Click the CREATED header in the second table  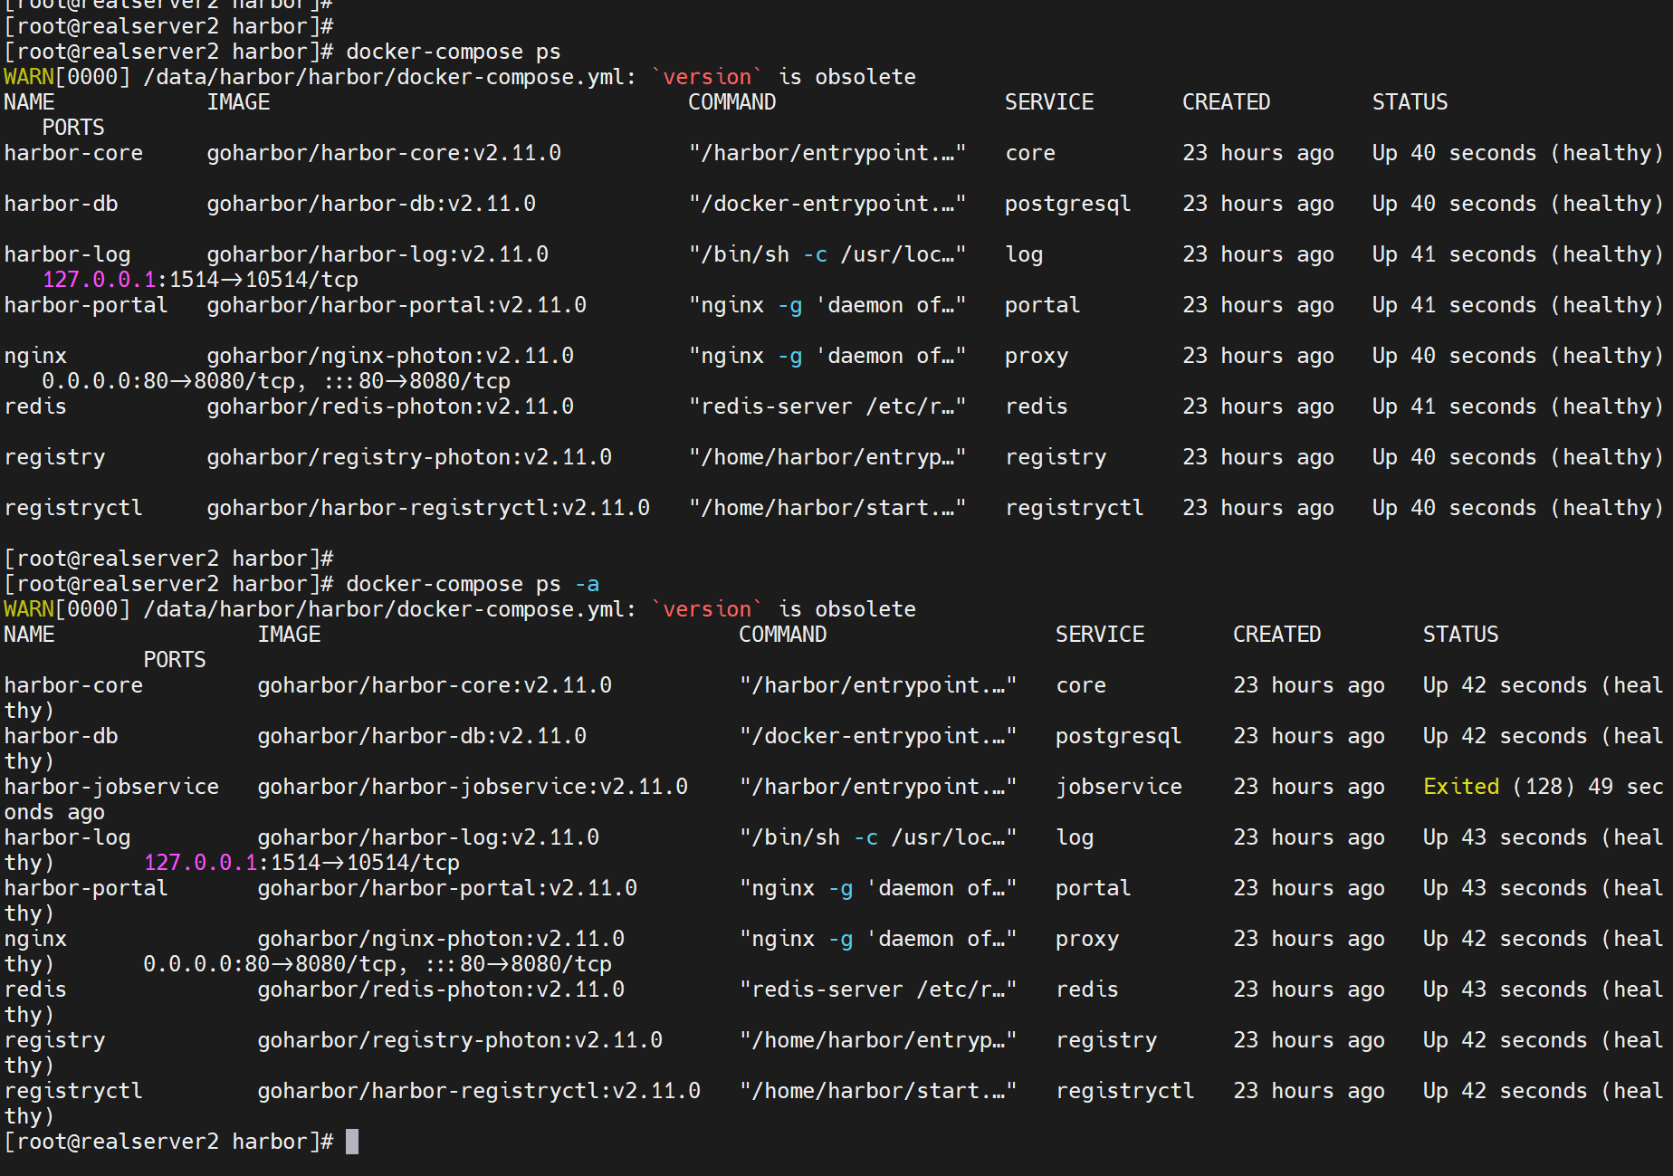point(1276,635)
